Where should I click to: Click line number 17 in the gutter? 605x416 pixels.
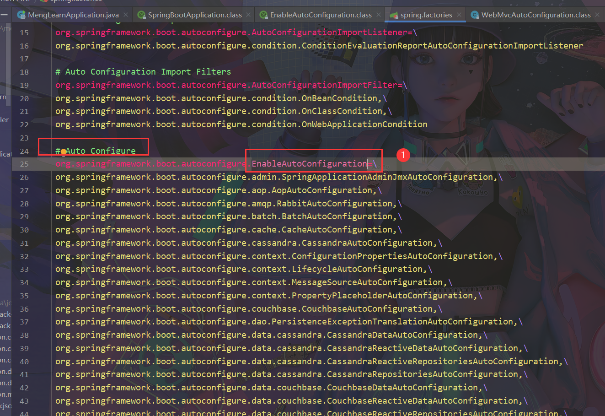(x=24, y=59)
